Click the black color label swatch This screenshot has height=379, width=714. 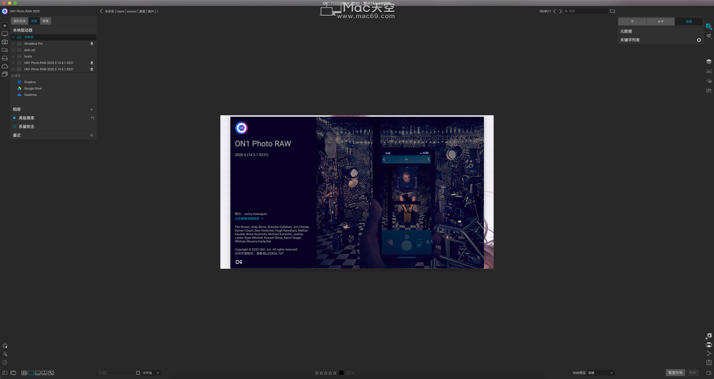341,373
